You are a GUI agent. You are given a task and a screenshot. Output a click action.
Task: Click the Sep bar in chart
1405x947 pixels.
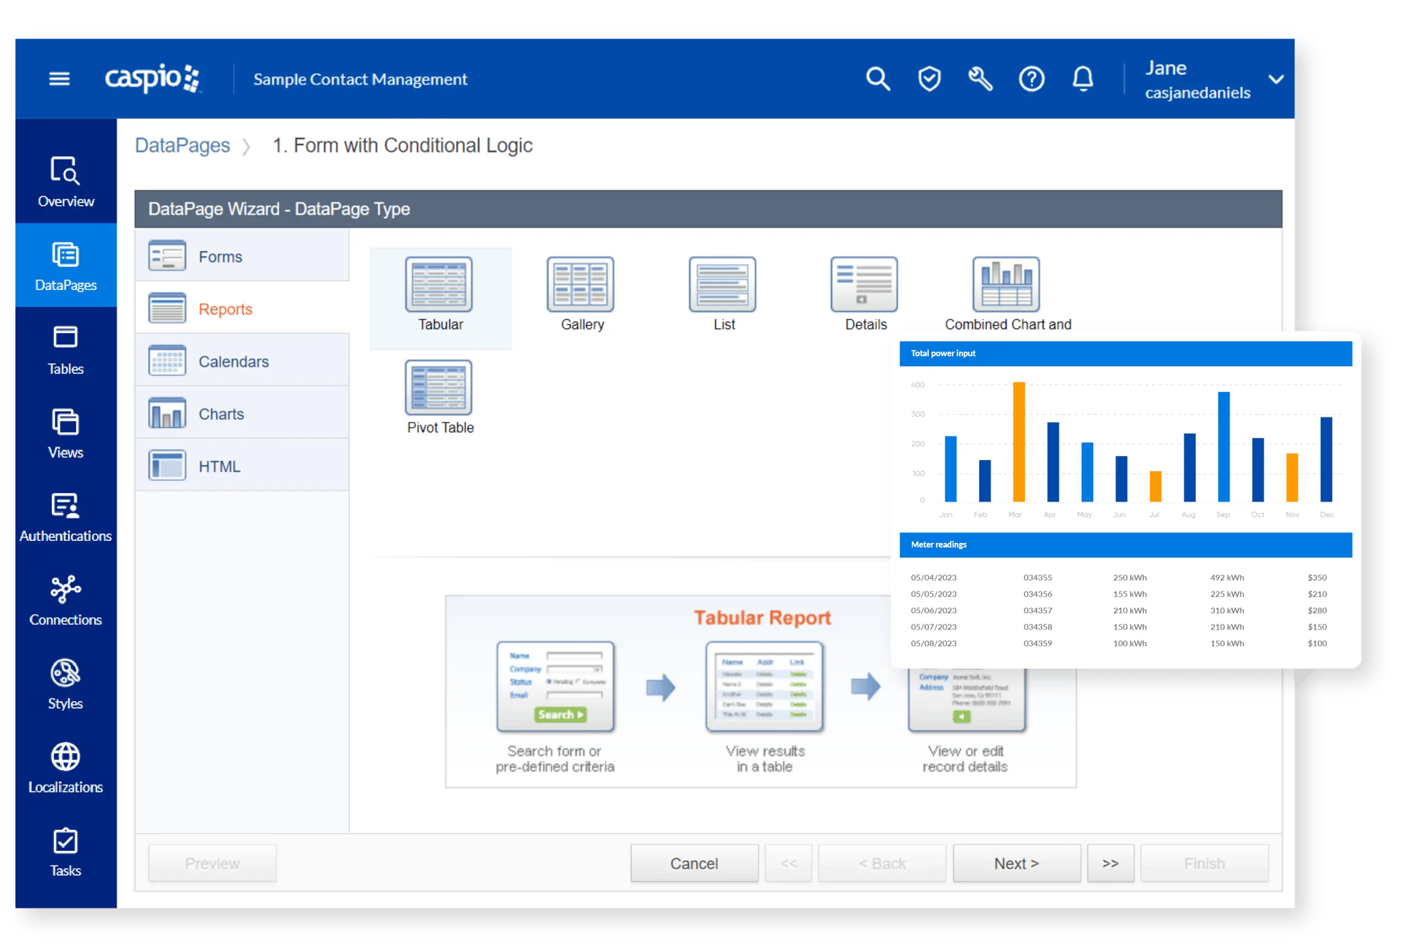click(1224, 447)
